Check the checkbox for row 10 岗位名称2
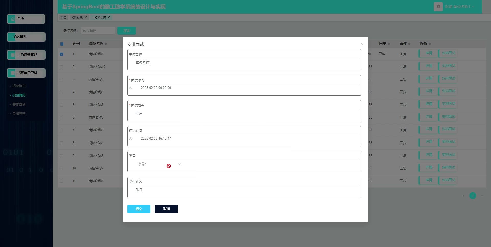The height and width of the screenshot is (247, 491). pyautogui.click(x=62, y=168)
